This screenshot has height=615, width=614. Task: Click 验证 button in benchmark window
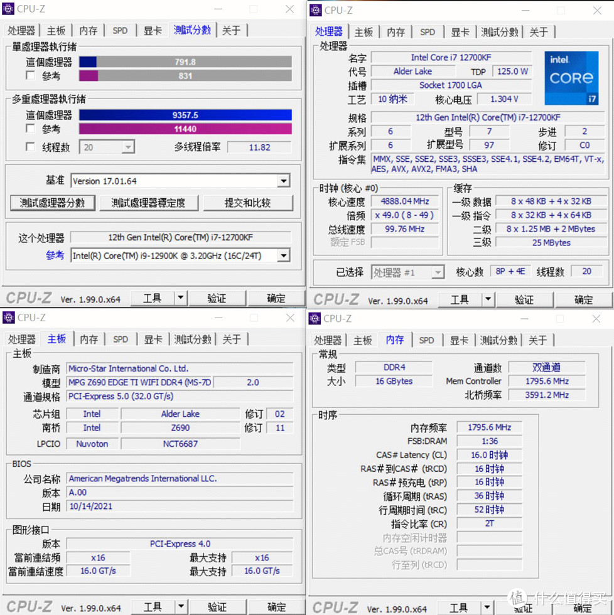pyautogui.click(x=217, y=299)
